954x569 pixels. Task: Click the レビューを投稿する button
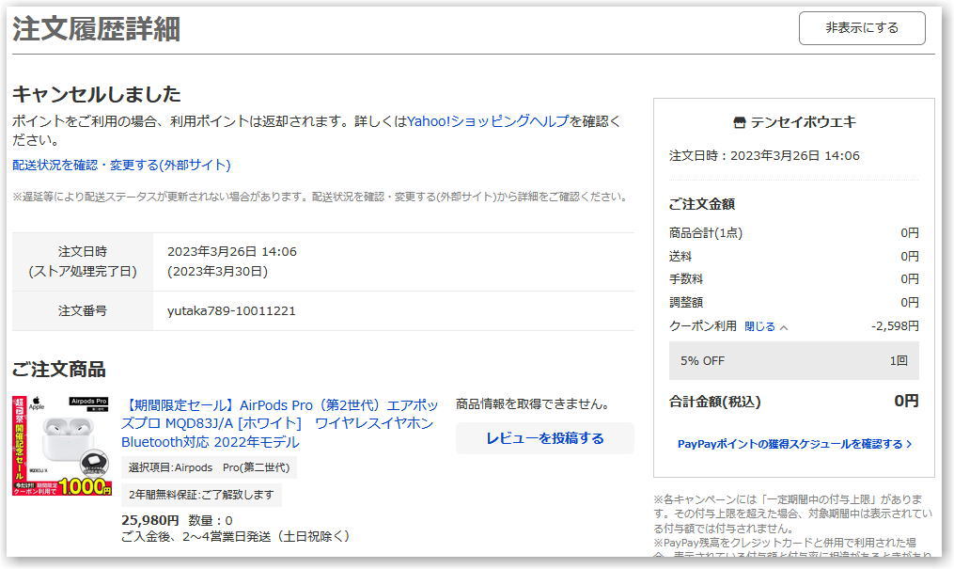pos(544,438)
